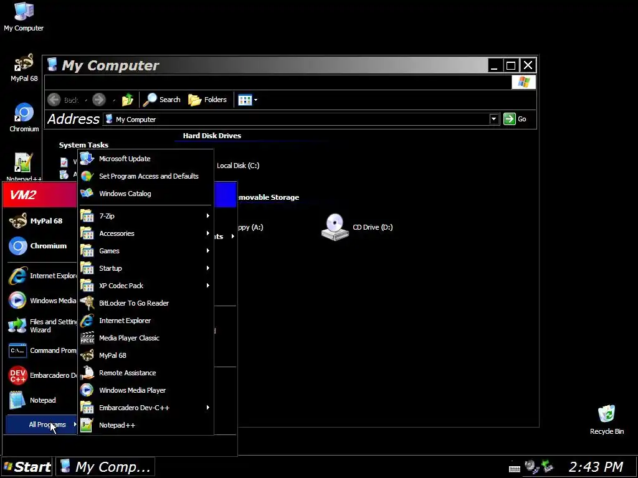The height and width of the screenshot is (478, 638).
Task: Launch Windows Media from Start menu left pane
Action: [x=41, y=301]
